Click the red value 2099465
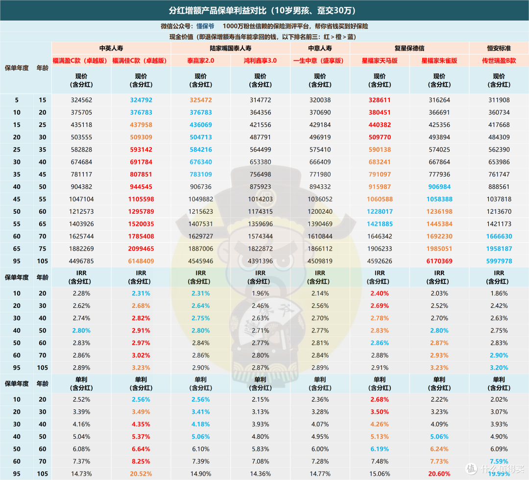Viewport: 529px width, 480px height. point(141,249)
